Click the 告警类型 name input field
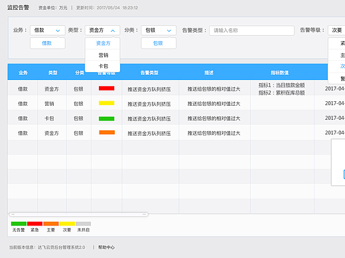 251,30
